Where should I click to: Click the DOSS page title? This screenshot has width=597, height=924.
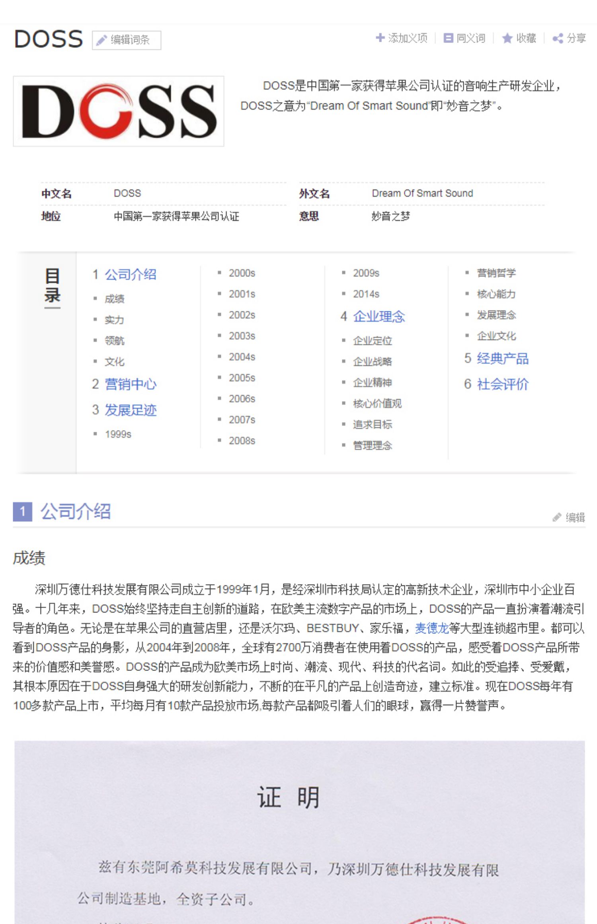tap(49, 39)
